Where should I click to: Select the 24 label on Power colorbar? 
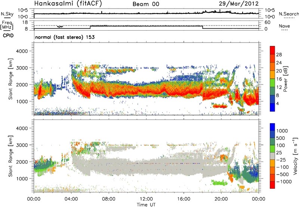pyautogui.click(x=279, y=63)
